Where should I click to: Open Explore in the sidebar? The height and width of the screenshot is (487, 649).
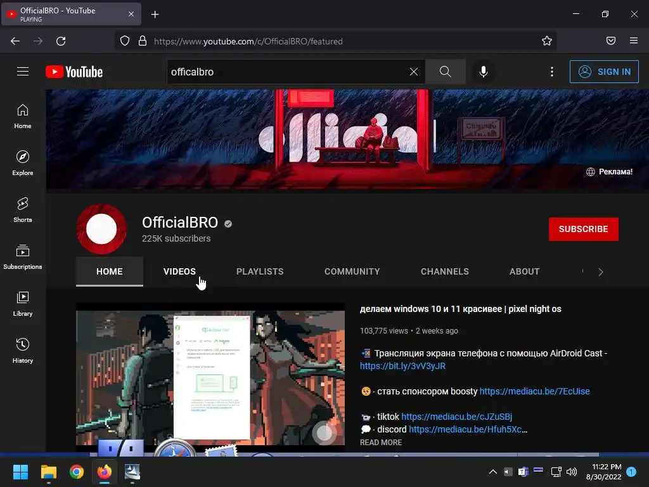click(23, 163)
